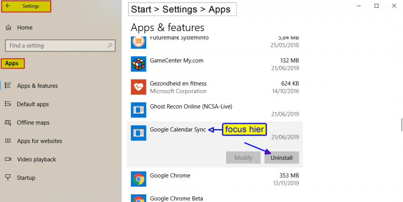Open the Default apps page
Image resolution: width=403 pixels, height=202 pixels.
[x=33, y=104]
